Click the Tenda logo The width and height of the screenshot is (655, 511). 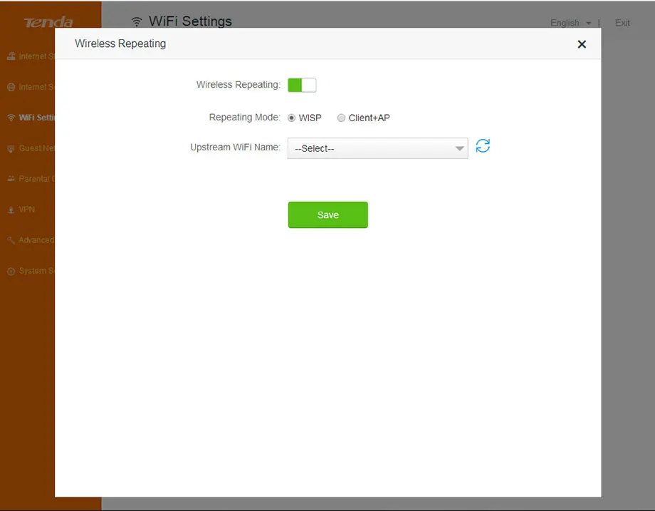click(48, 22)
